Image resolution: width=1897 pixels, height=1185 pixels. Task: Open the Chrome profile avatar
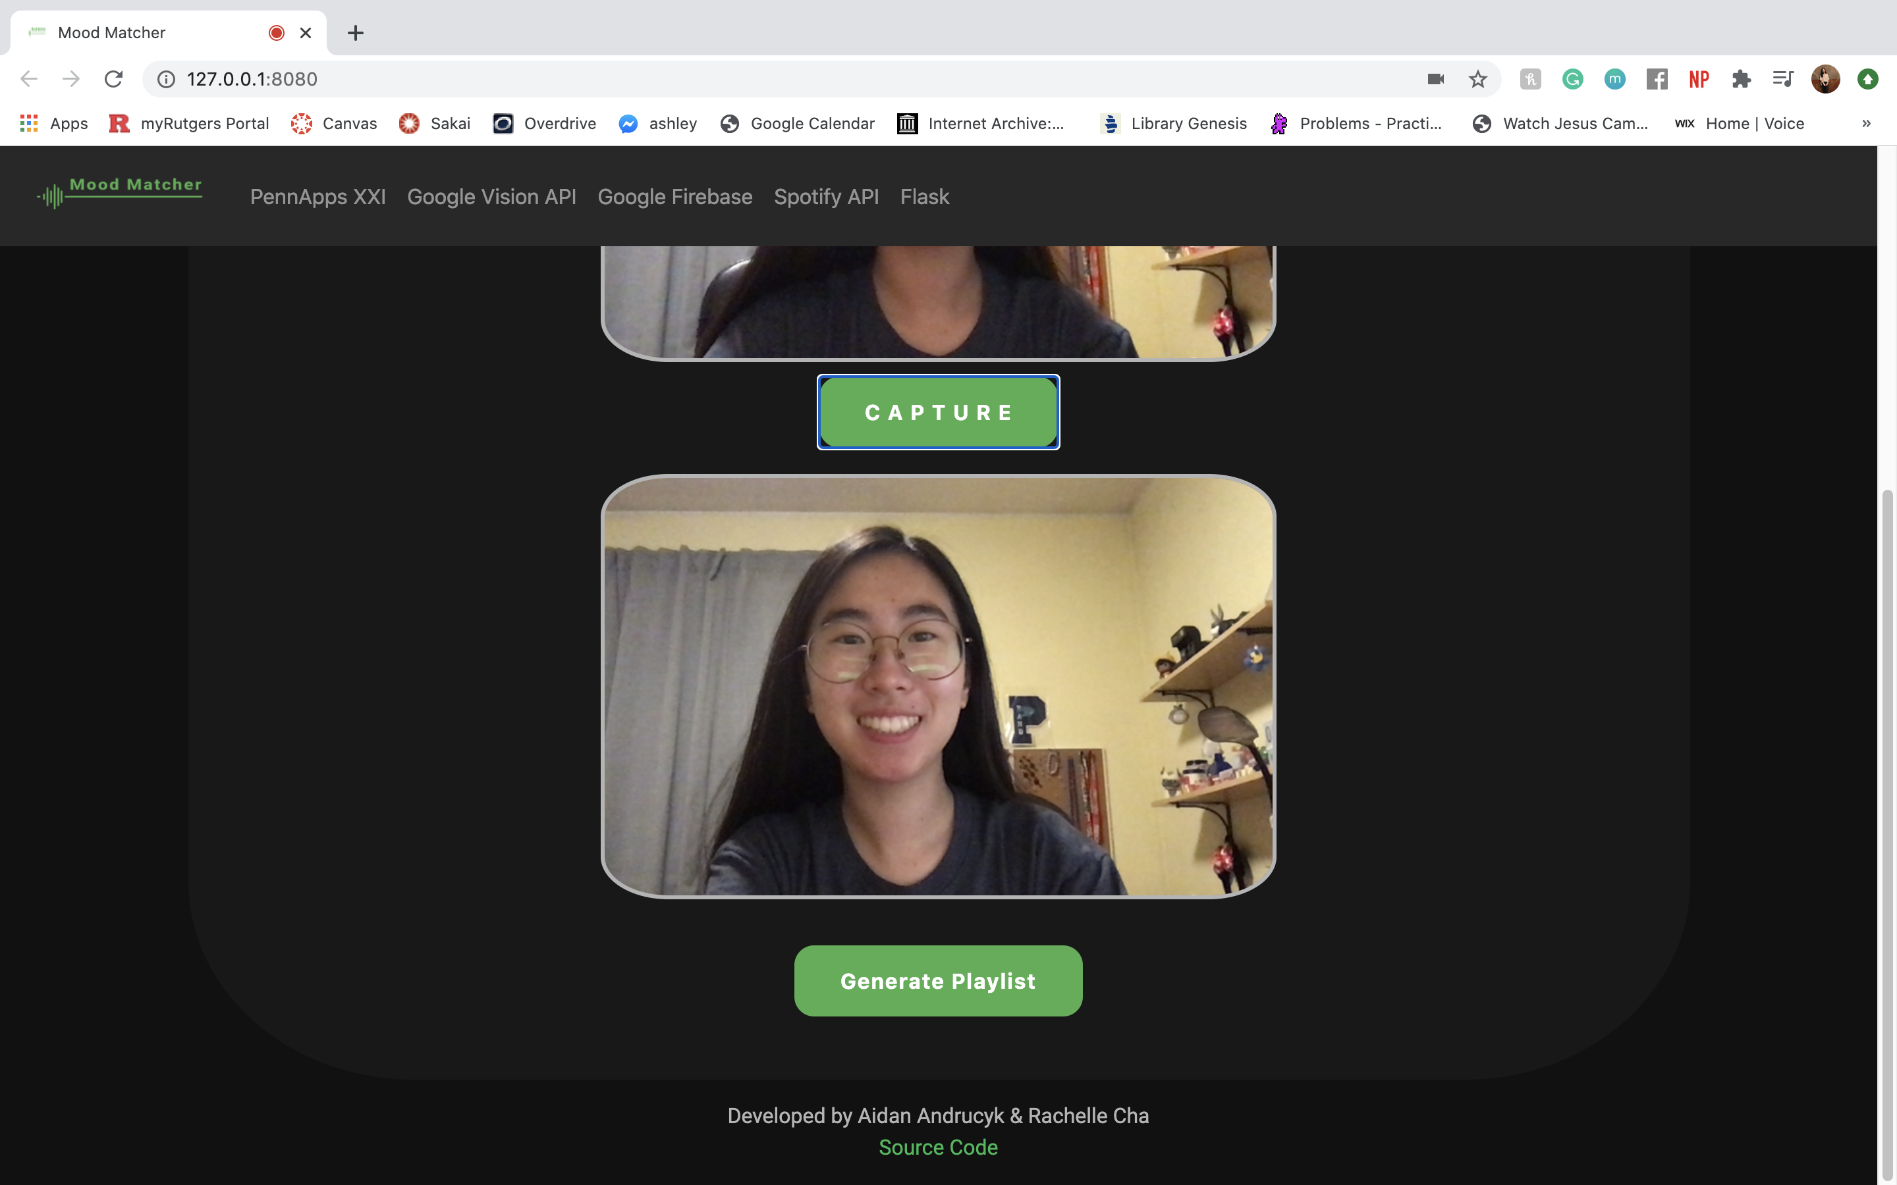click(x=1825, y=79)
